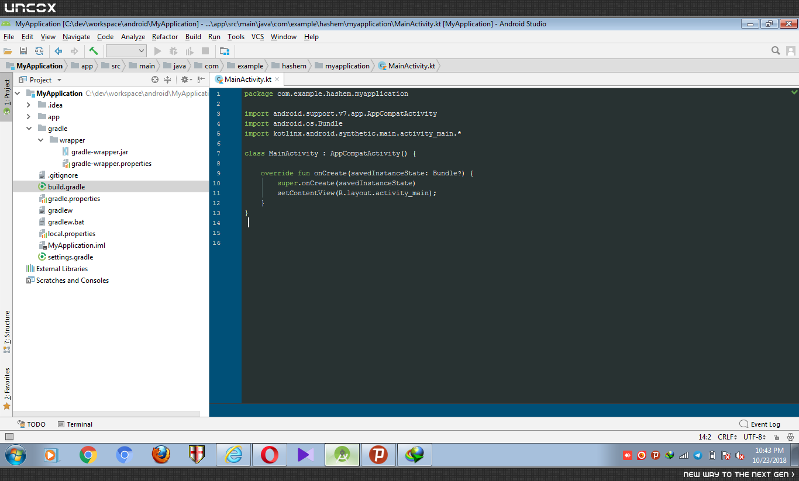Click the Open folder toolbar icon
The image size is (799, 481).
tap(8, 51)
